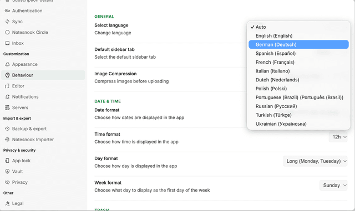Image resolution: width=355 pixels, height=211 pixels.
Task: Open the Sunday week format dropdown
Action: (x=333, y=185)
